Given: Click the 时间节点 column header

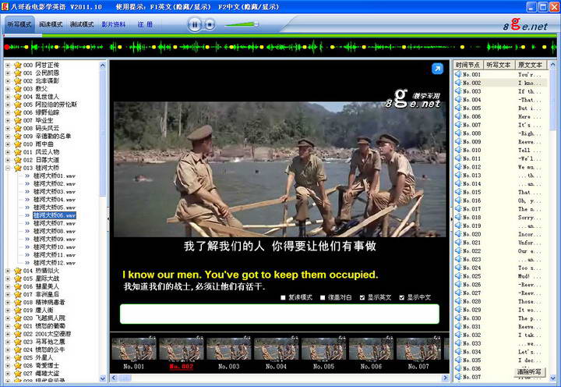Looking at the screenshot, I should pos(467,65).
